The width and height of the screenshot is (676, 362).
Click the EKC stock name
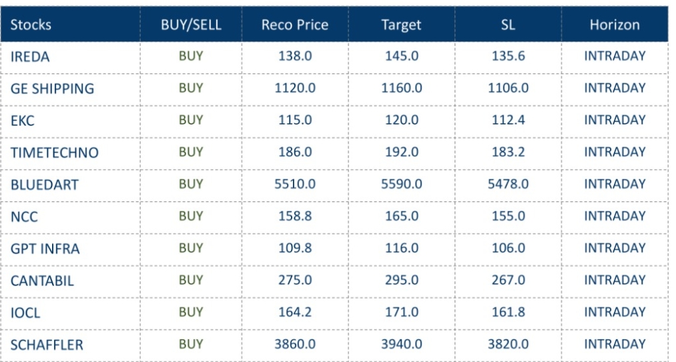23,121
